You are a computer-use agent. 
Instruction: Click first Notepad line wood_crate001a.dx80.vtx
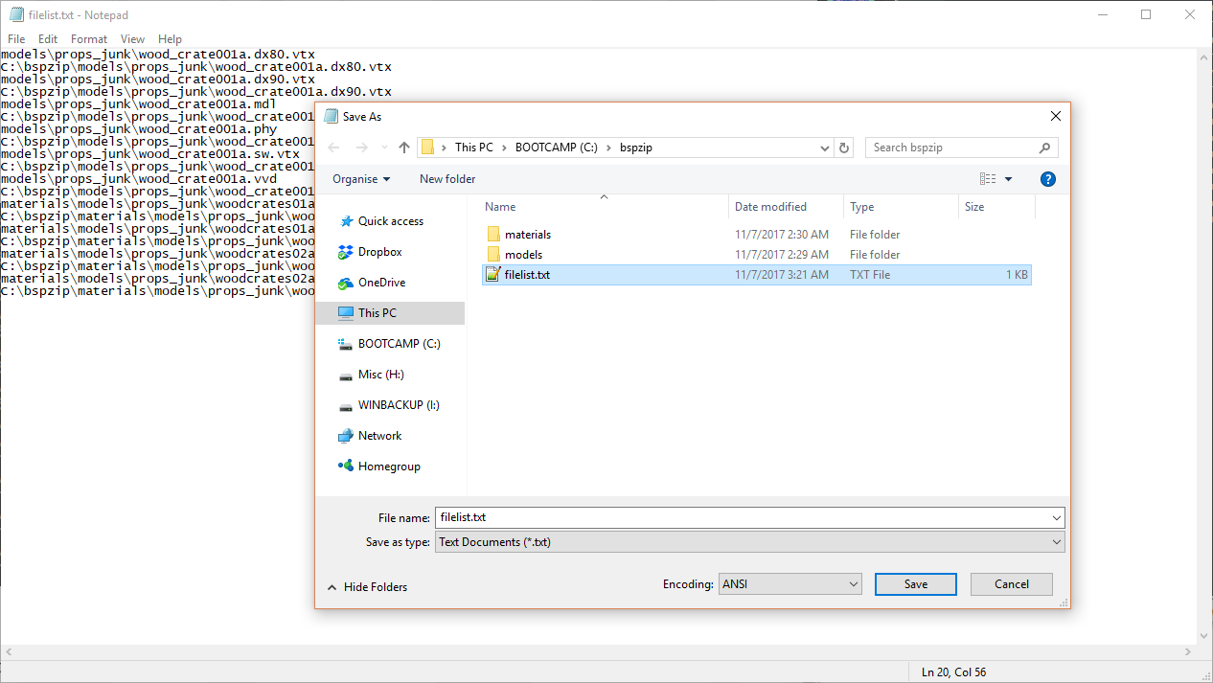click(158, 55)
